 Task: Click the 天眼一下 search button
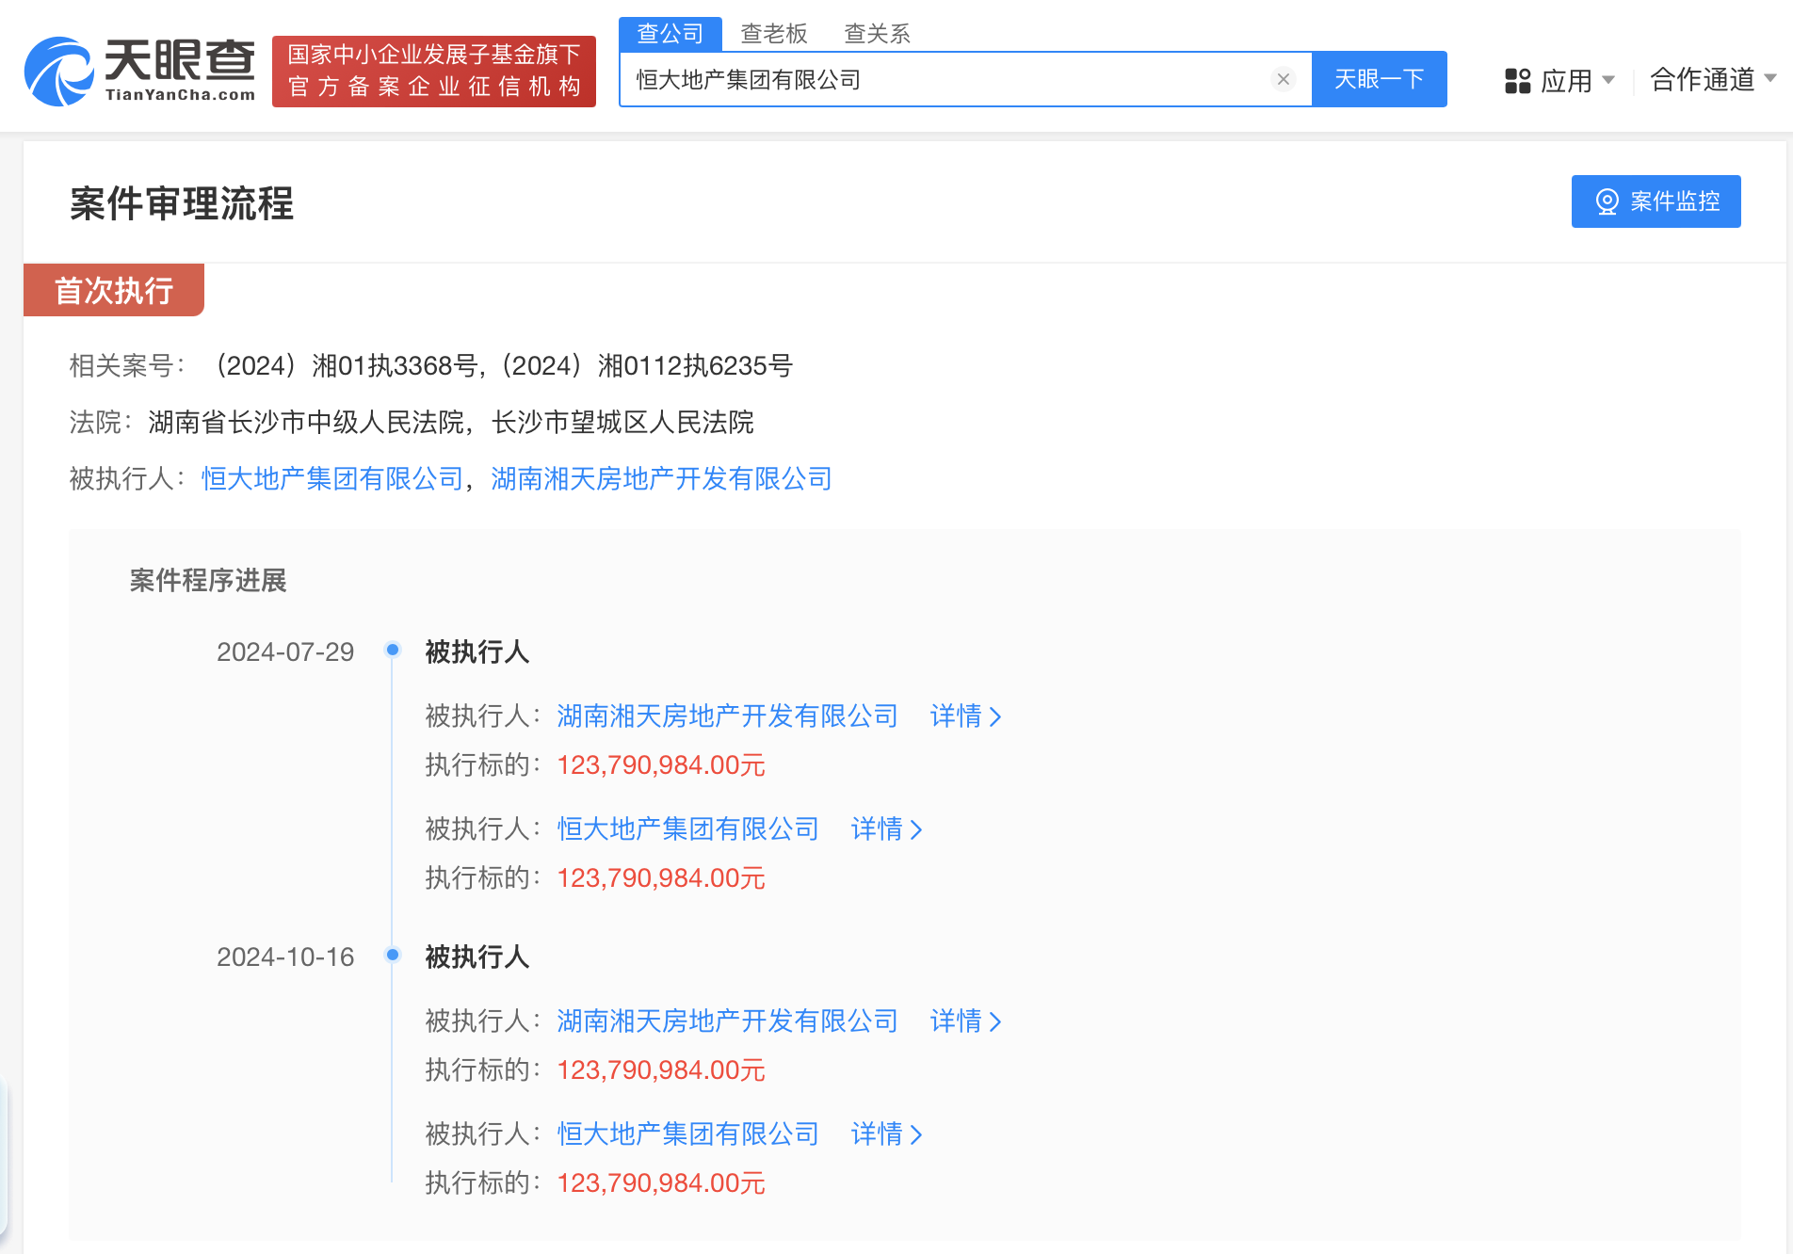click(1379, 79)
